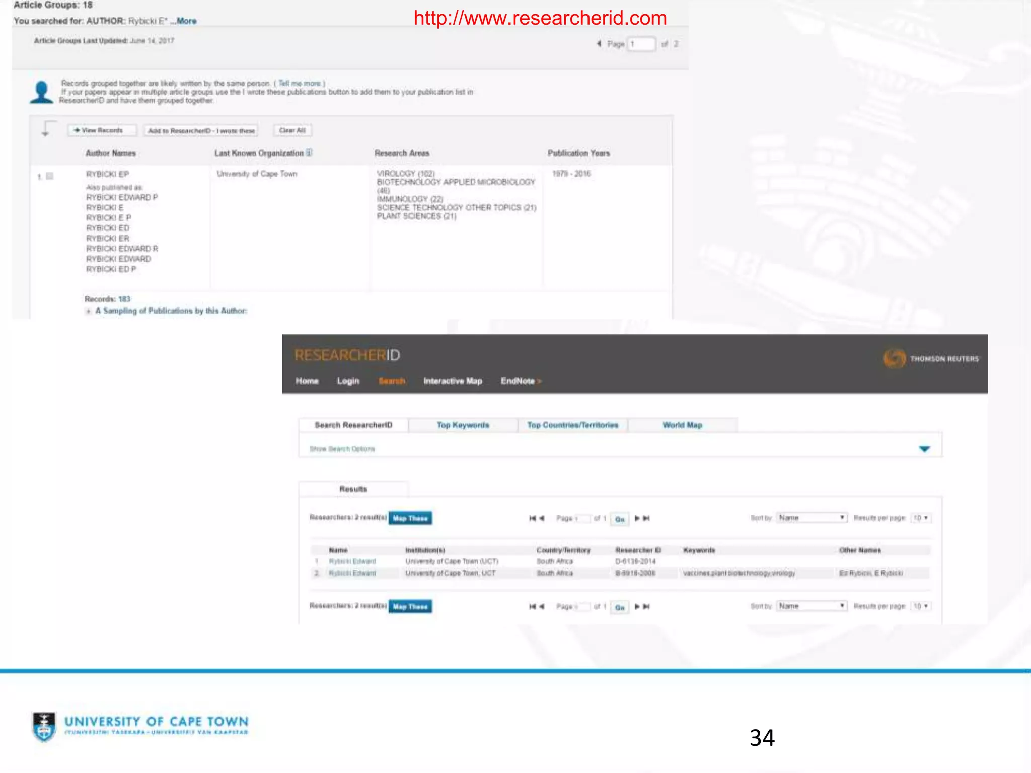Image resolution: width=1031 pixels, height=773 pixels.
Task: Click the top Map These button
Action: coord(410,518)
